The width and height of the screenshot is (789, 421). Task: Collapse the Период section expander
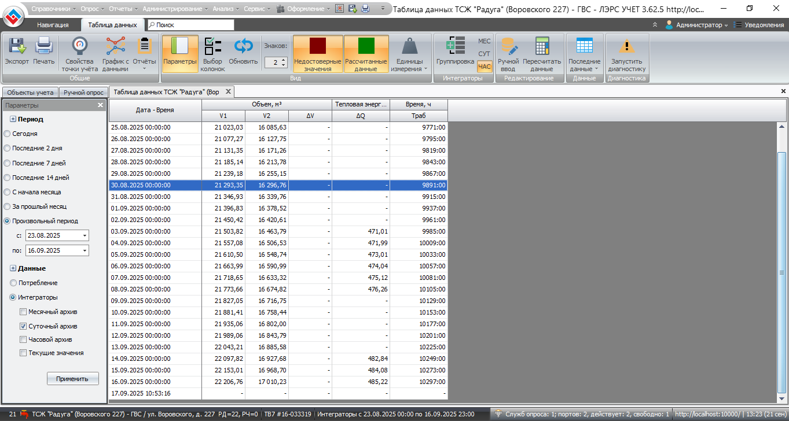pos(13,119)
